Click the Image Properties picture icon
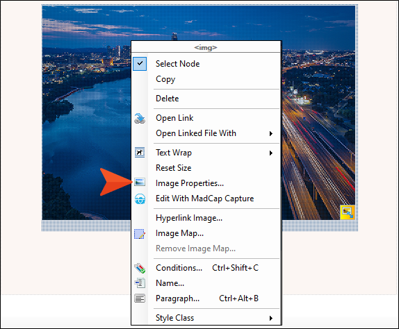This screenshot has height=329, width=399. tap(140, 182)
